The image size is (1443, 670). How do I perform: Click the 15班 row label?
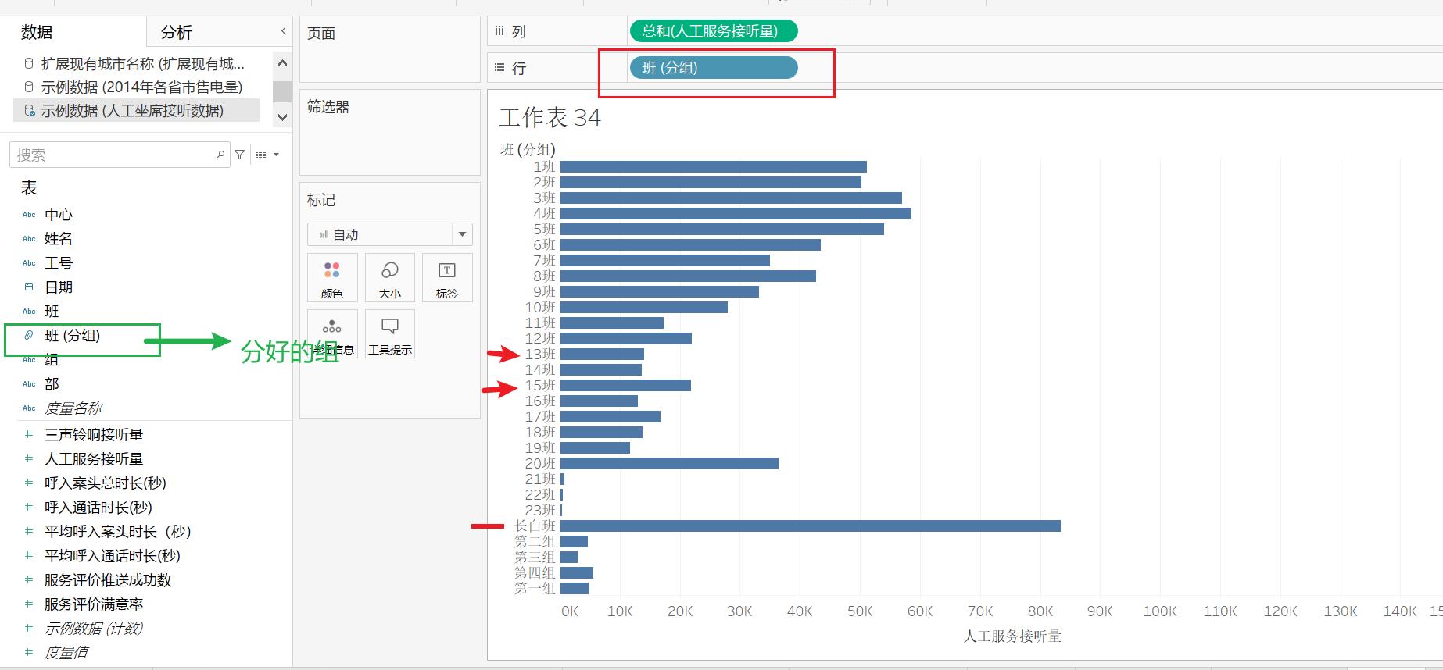point(540,385)
